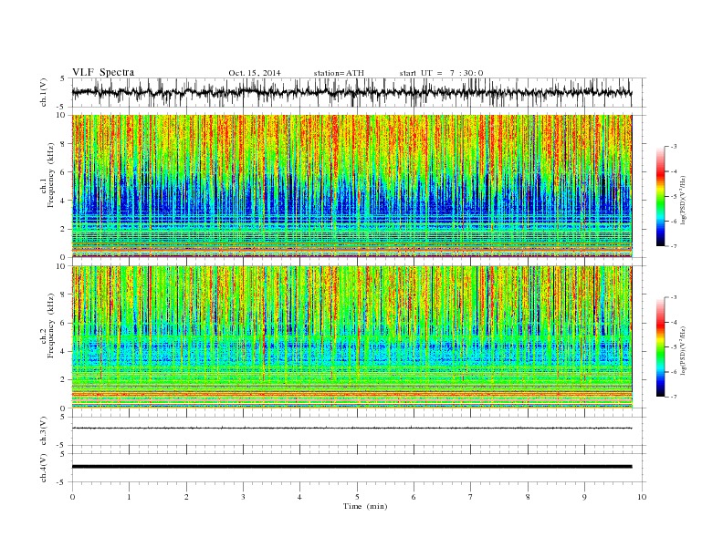Click the 'VLF Spectra' title text
The height and width of the screenshot is (558, 723).
pos(103,72)
